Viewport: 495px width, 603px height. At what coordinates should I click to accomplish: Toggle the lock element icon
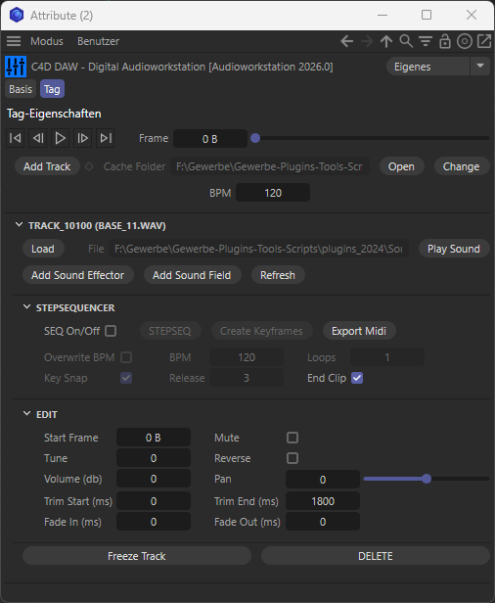click(x=445, y=41)
